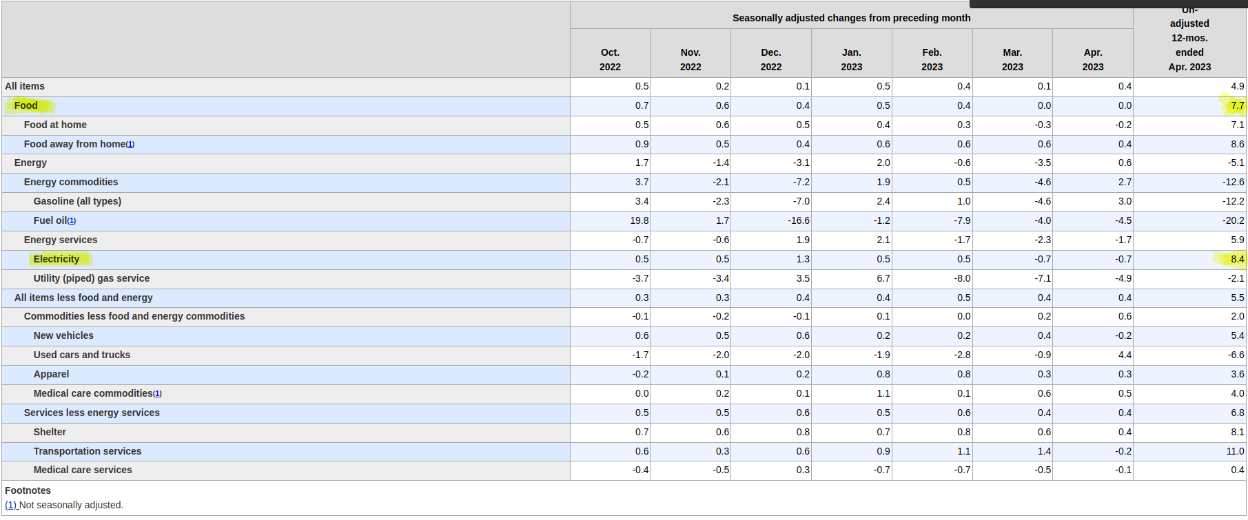This screenshot has height=520, width=1248.
Task: Select highlighted 7.7 value in Food row
Action: (1238, 105)
